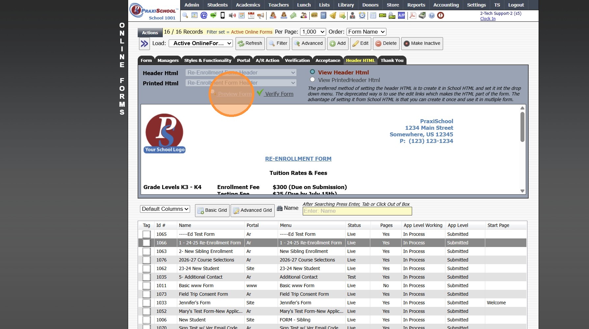Check the Tag box for Jennifer's Form
Viewport: 589px width, 329px height.
coord(147,303)
